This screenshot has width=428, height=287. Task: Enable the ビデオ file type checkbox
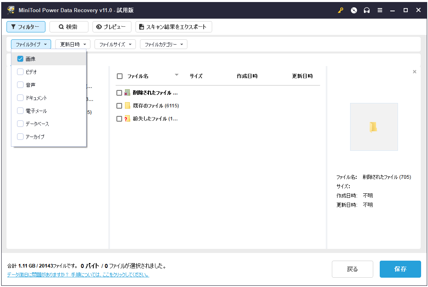pyautogui.click(x=20, y=72)
